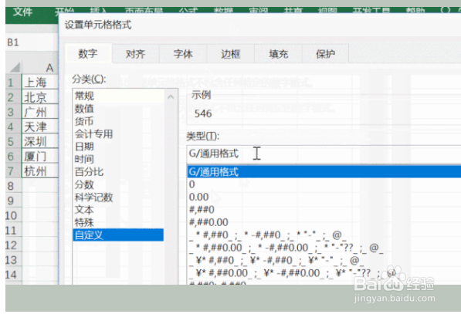Select 科学记数 category

(x=118, y=197)
